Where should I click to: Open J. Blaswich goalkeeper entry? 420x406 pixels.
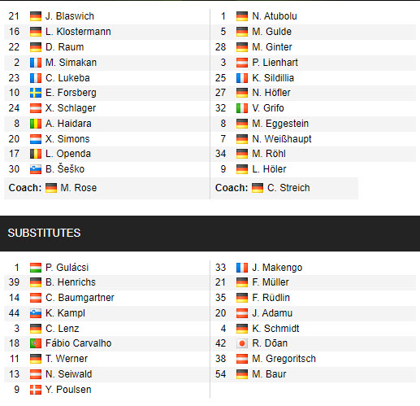point(70,16)
